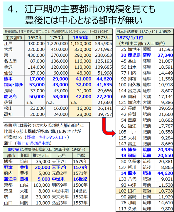Click the value 26,141 for 松山

105,108
